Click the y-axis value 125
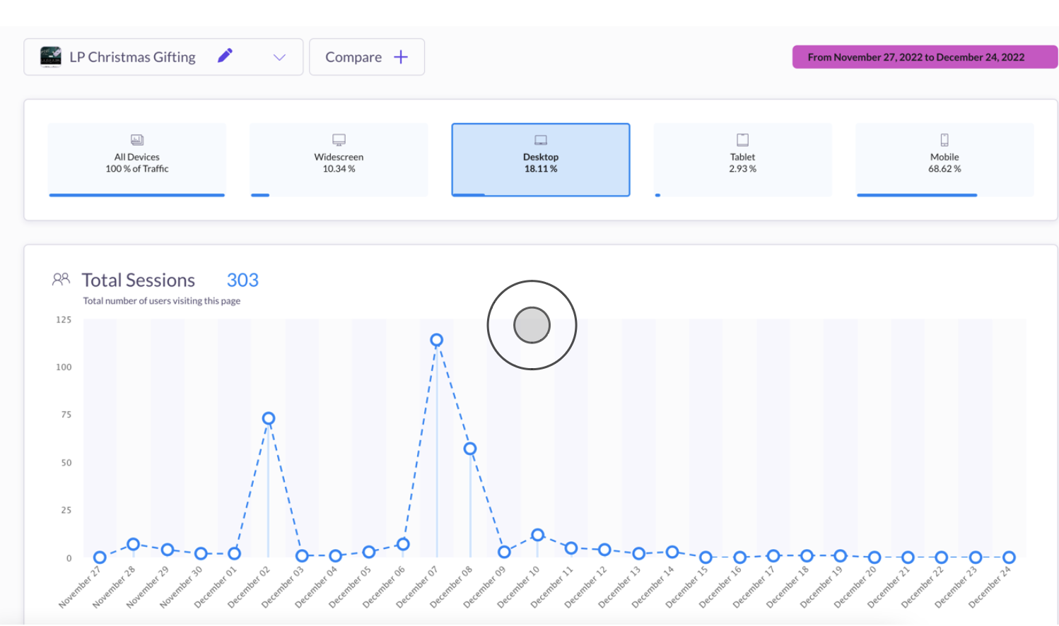1059x626 pixels. [x=64, y=320]
